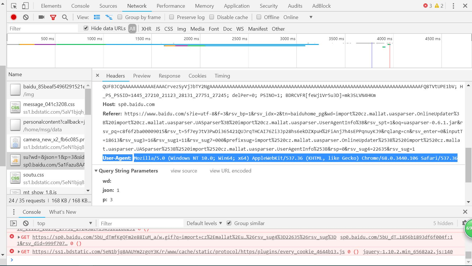The width and height of the screenshot is (472, 266).
Task: Enable Preserve log
Action: coord(172,17)
